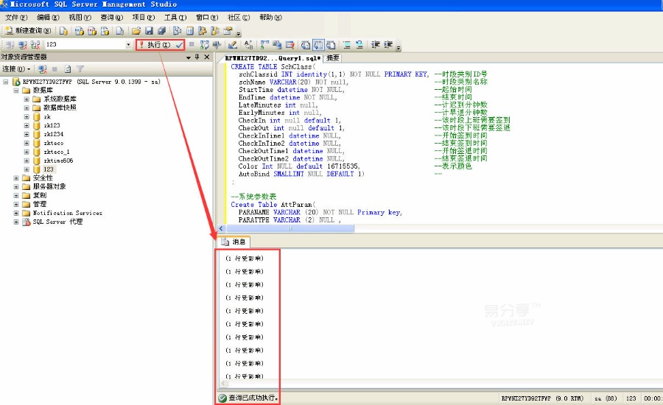Collapse the RPWNI27YD92TFWP server node
This screenshot has width=663, height=405.
(5, 82)
